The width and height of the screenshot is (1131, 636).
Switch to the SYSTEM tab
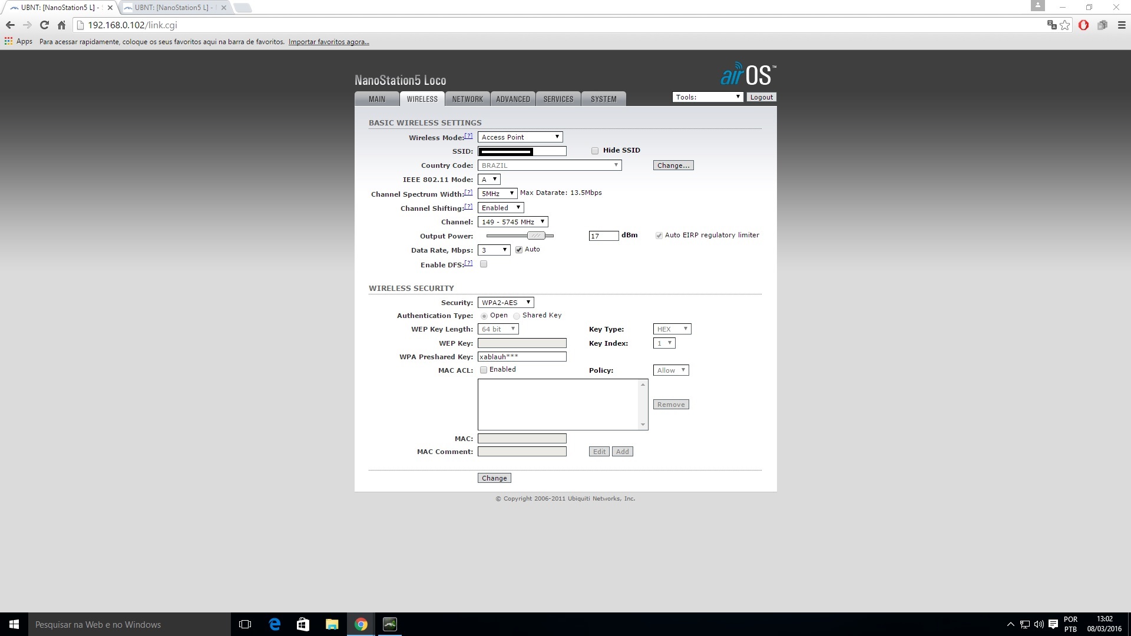click(604, 99)
